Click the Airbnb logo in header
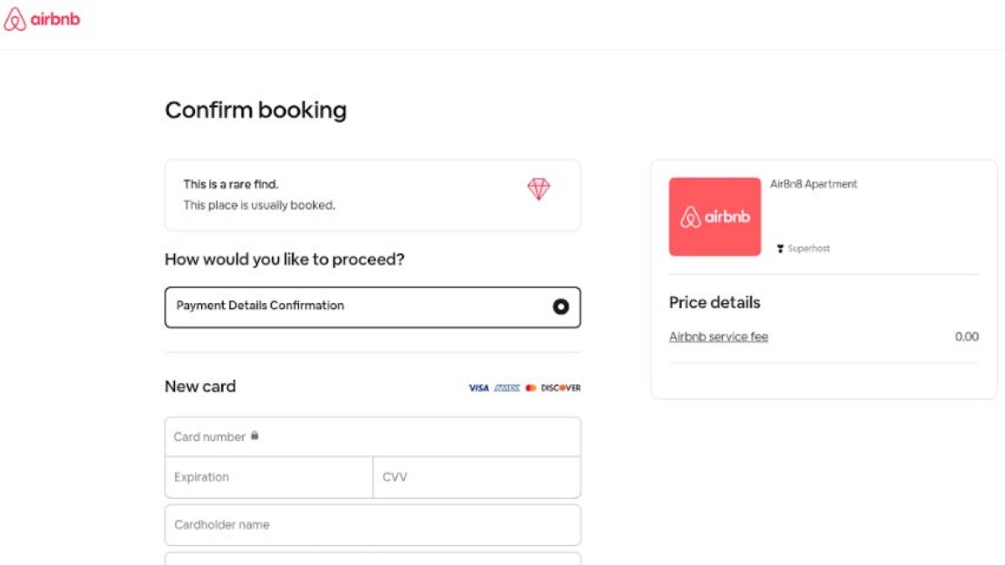 (x=42, y=19)
